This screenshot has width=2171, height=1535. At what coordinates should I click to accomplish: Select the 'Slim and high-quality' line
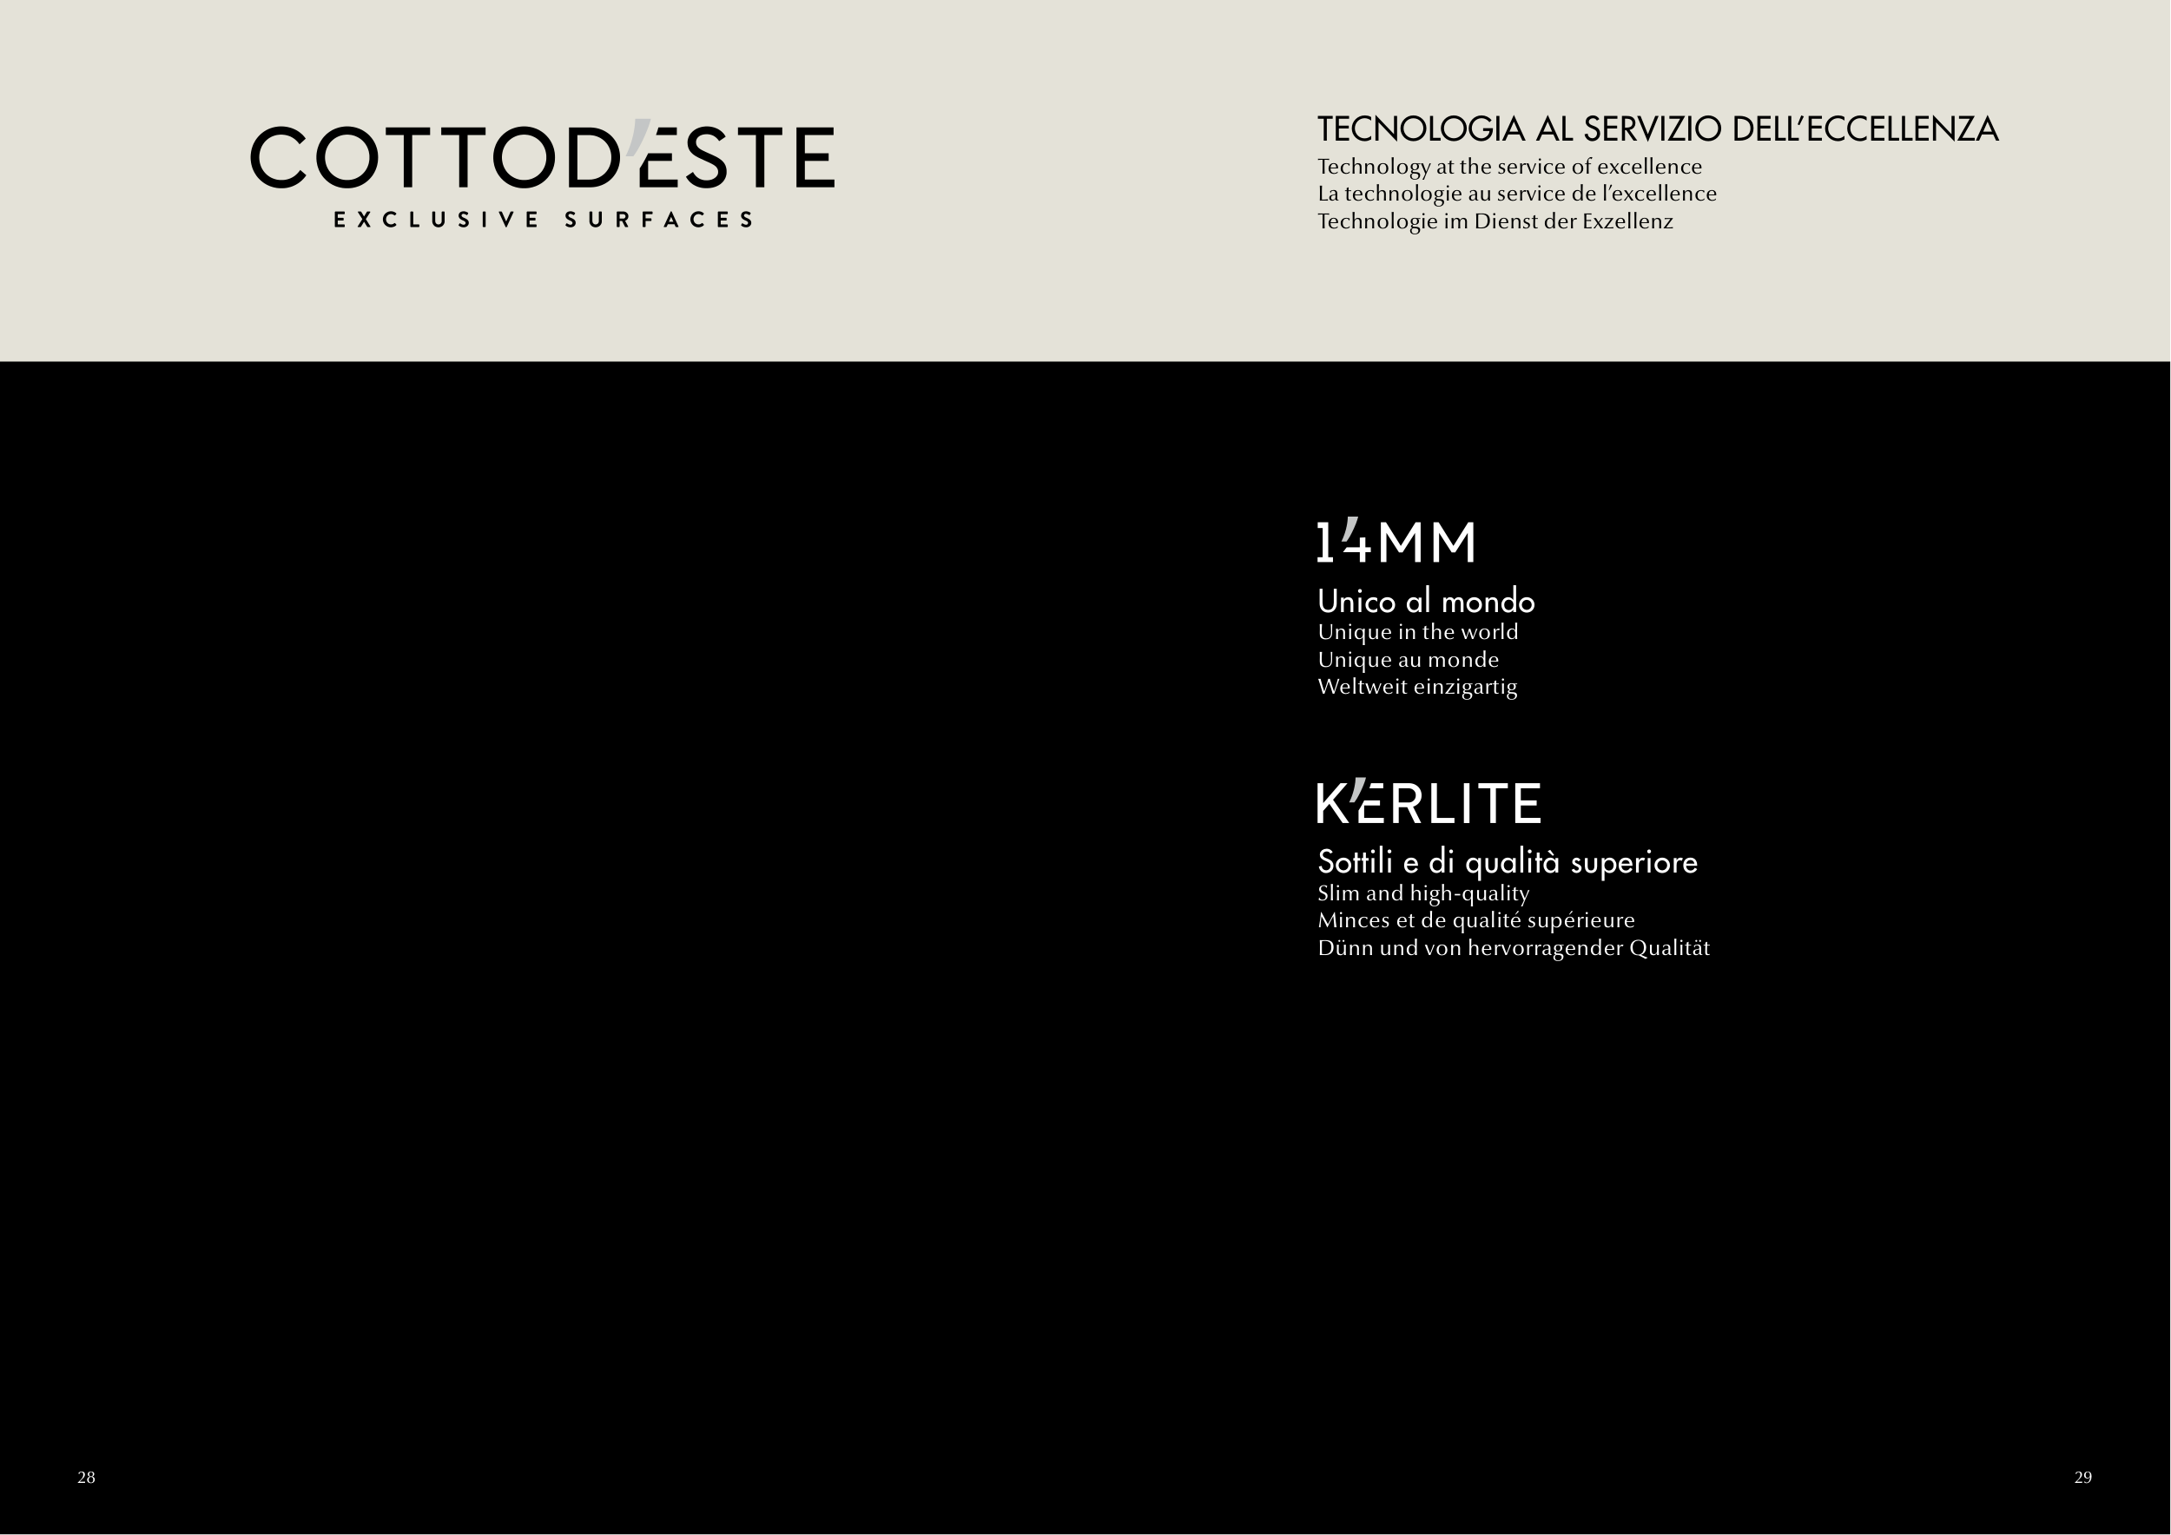(x=1422, y=893)
